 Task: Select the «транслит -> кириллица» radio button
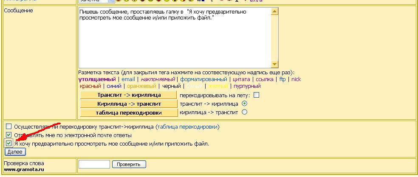click(244, 104)
